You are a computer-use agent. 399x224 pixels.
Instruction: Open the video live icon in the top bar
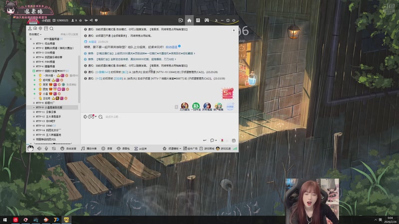(181, 20)
